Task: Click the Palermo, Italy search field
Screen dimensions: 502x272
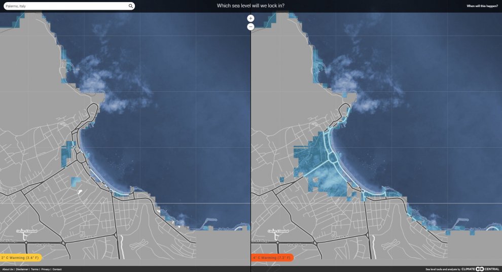Action: click(66, 6)
